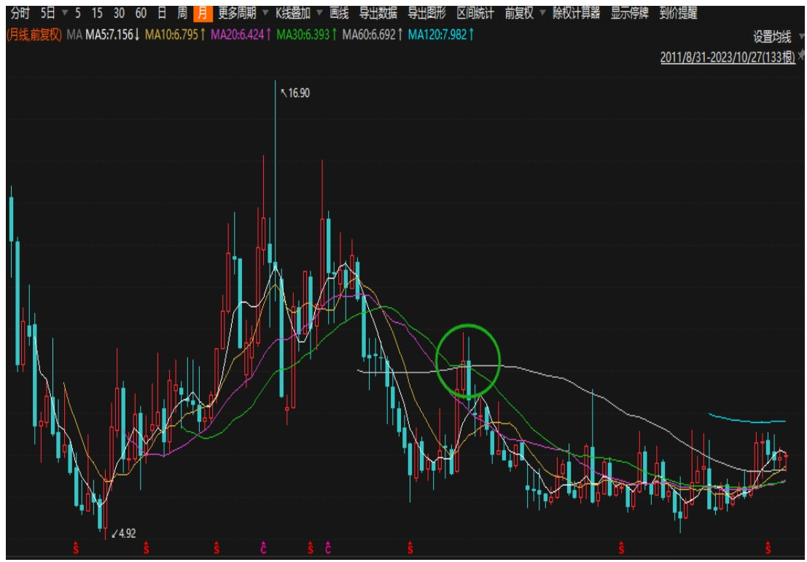
Task: Switch to the 60 minute period
Action: pyautogui.click(x=141, y=13)
